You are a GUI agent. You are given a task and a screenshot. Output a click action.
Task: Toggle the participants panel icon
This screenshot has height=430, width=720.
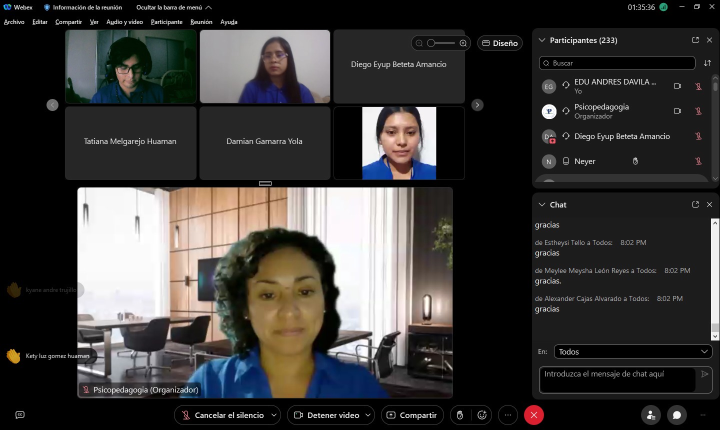(x=651, y=415)
